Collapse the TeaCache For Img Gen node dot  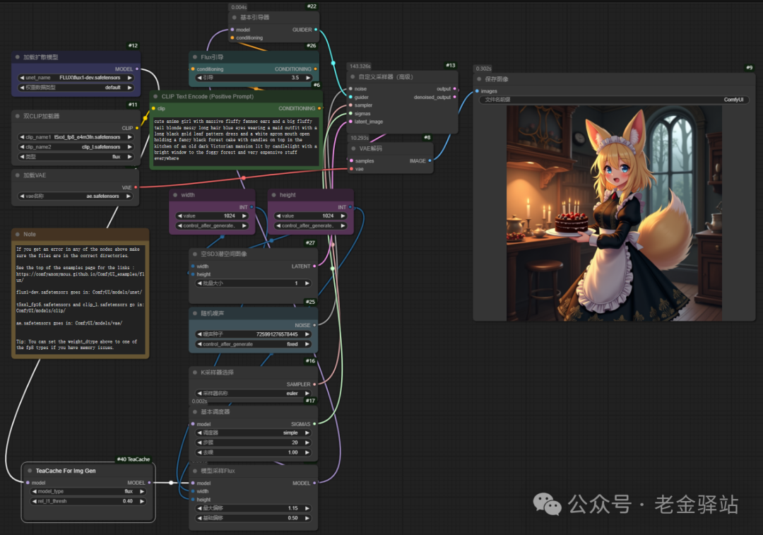30,471
